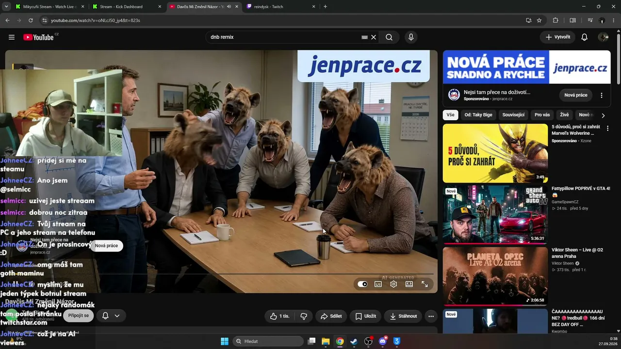The image size is (621, 349).
Task: Open player settings gear icon
Action: click(x=393, y=284)
